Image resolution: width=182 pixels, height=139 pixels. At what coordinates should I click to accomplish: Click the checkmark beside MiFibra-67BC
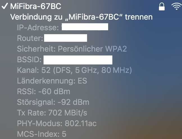tap(5, 6)
